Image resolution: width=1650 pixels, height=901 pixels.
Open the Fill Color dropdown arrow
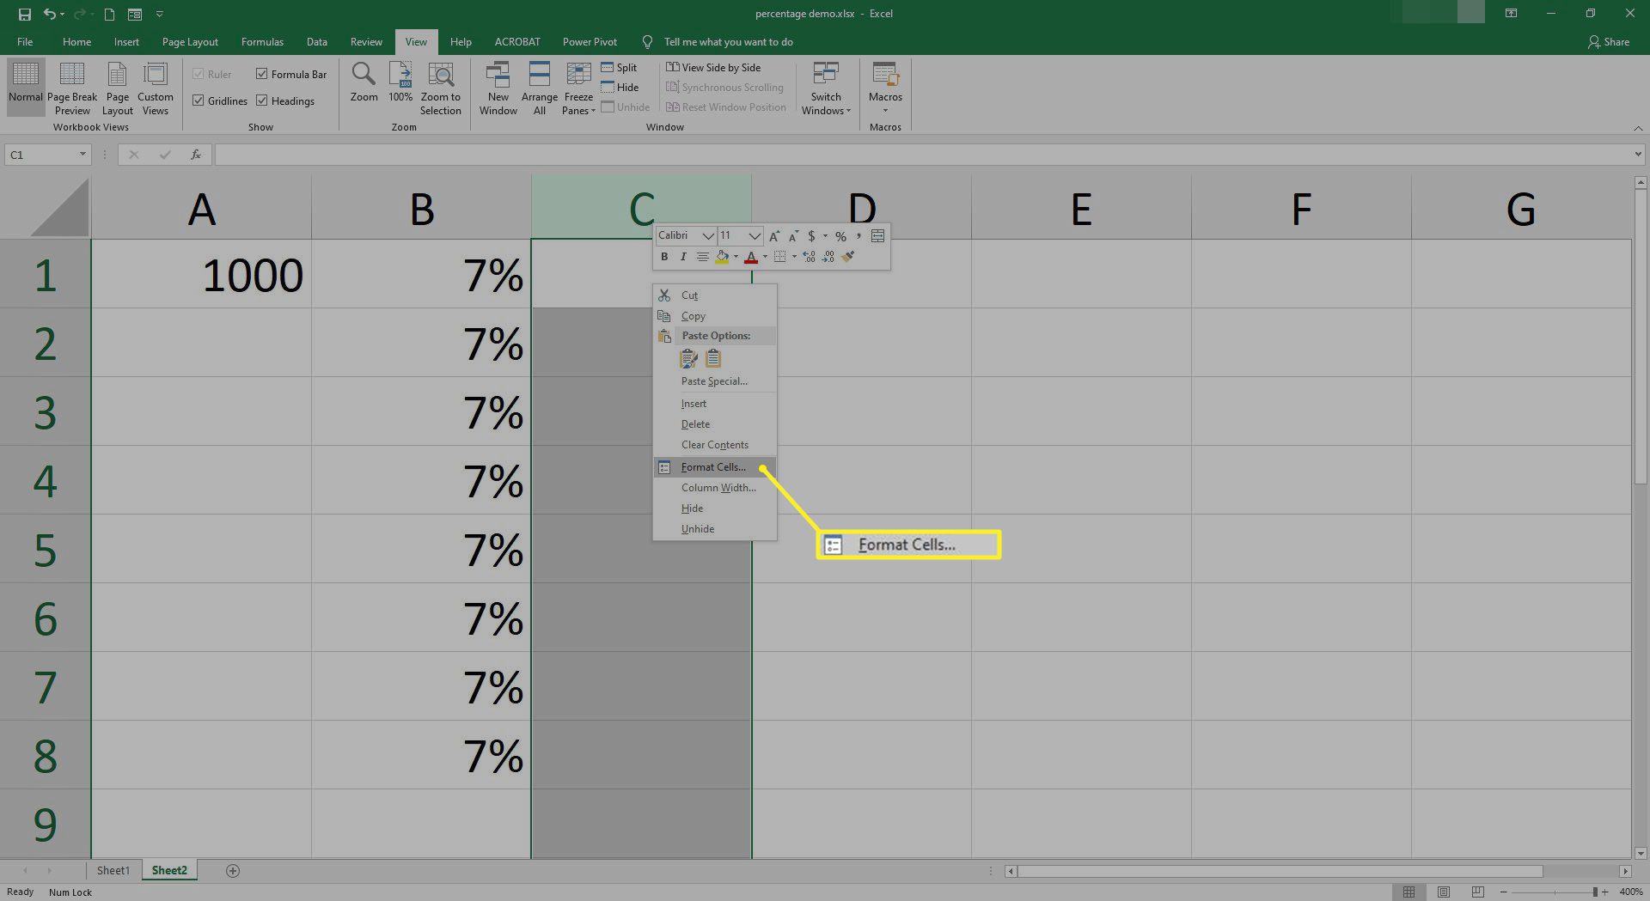tap(736, 257)
